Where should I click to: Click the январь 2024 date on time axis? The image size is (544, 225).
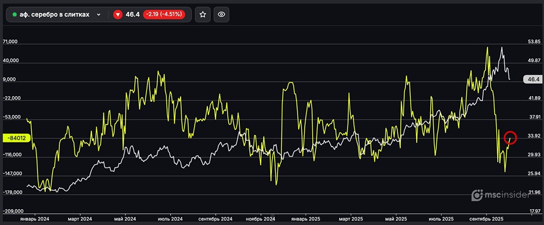click(x=34, y=218)
